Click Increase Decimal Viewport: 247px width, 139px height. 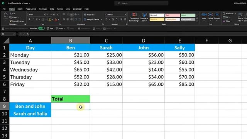point(121,19)
